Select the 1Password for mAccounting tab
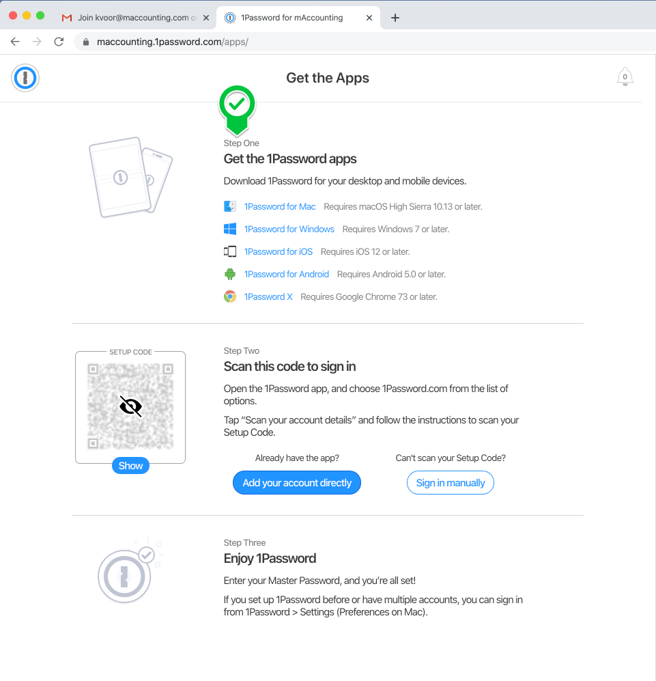The height and width of the screenshot is (681, 656). [x=299, y=18]
